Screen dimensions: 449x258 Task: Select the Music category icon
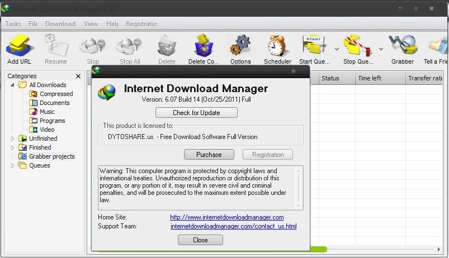tap(33, 112)
